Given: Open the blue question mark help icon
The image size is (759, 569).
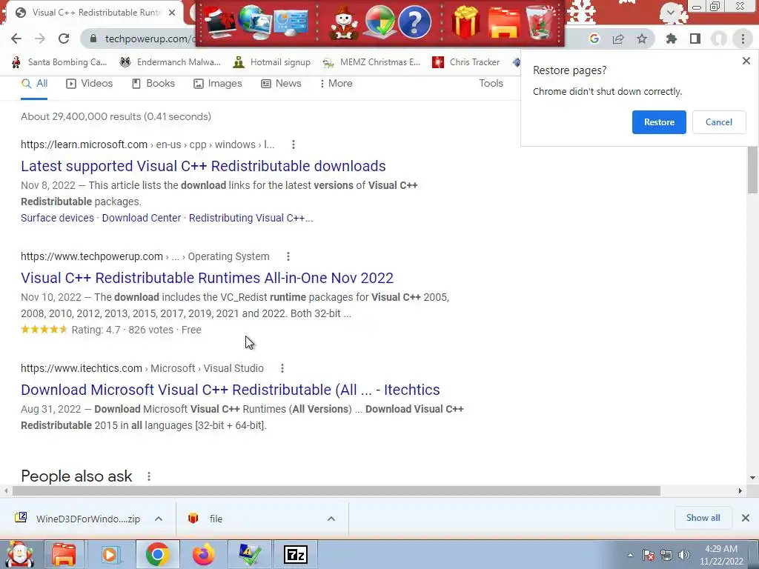Looking at the screenshot, I should pos(414,22).
